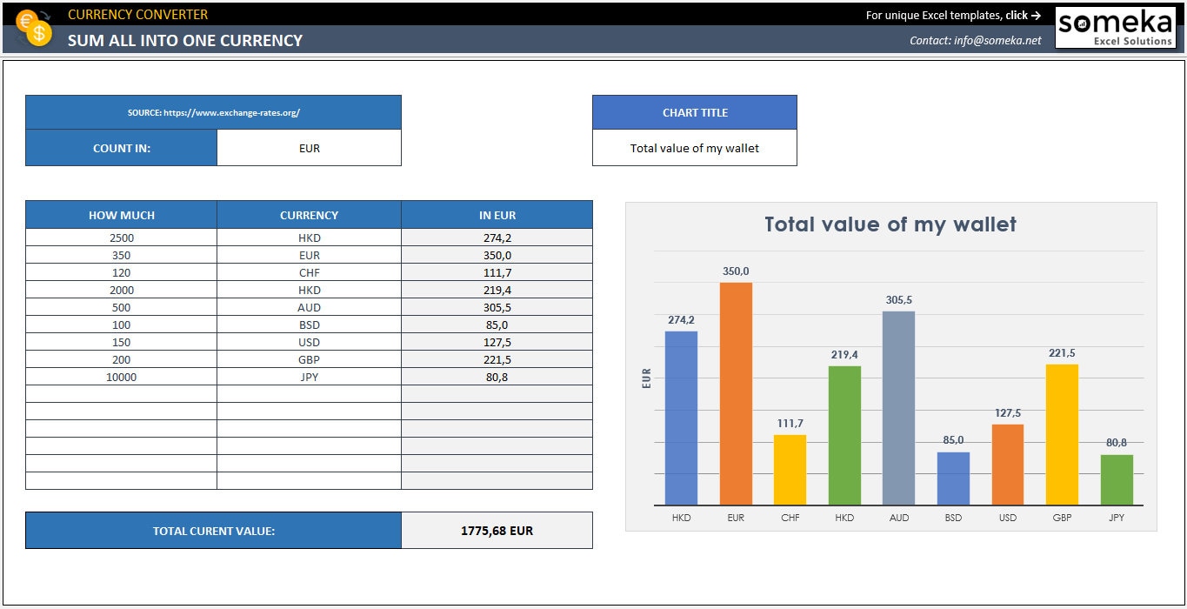
Task: Select the 274,2 value in the IN EUR column
Action: [x=496, y=238]
